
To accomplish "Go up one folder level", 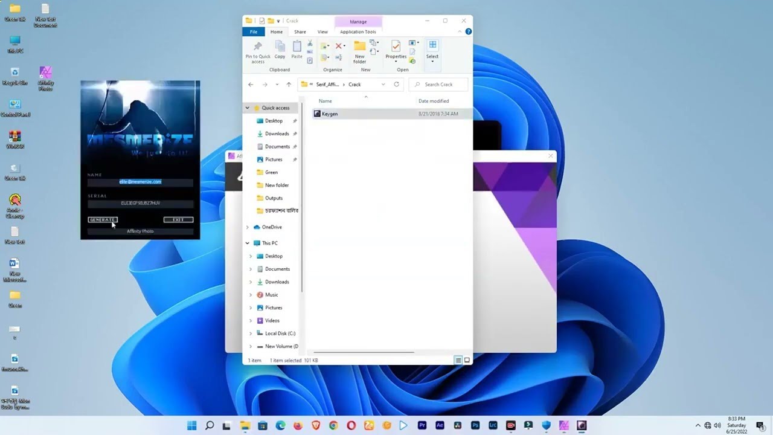I will pos(289,85).
